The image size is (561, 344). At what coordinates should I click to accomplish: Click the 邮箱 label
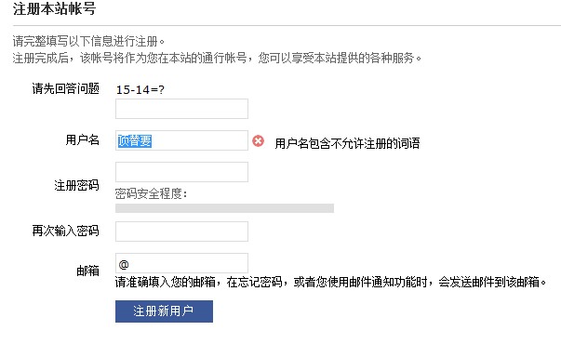87,271
